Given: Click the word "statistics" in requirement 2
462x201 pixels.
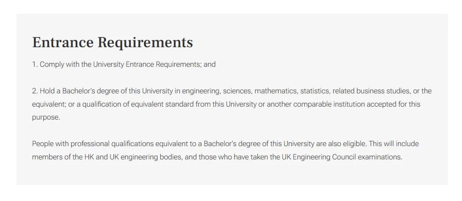Looking at the screenshot, I should pos(314,91).
